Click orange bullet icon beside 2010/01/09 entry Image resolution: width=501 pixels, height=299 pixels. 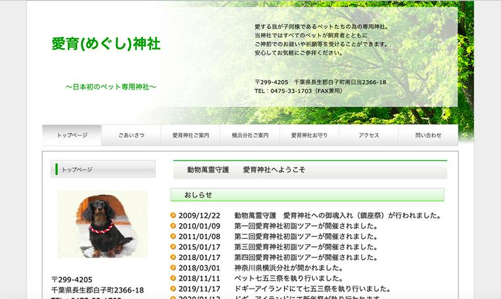coord(173,226)
